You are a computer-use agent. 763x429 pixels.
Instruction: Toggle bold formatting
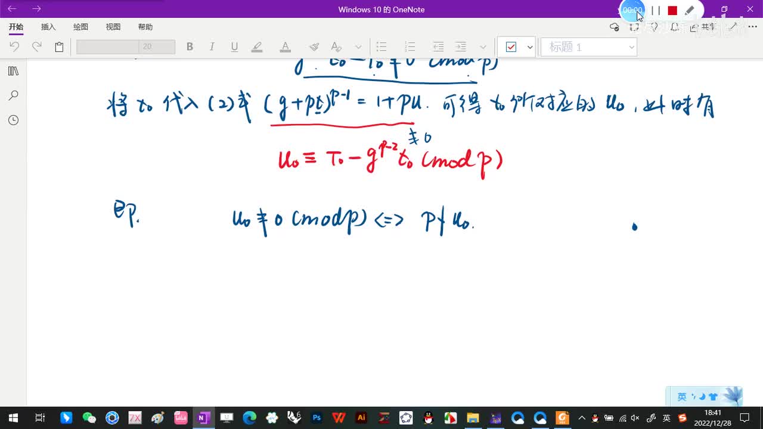pos(190,46)
